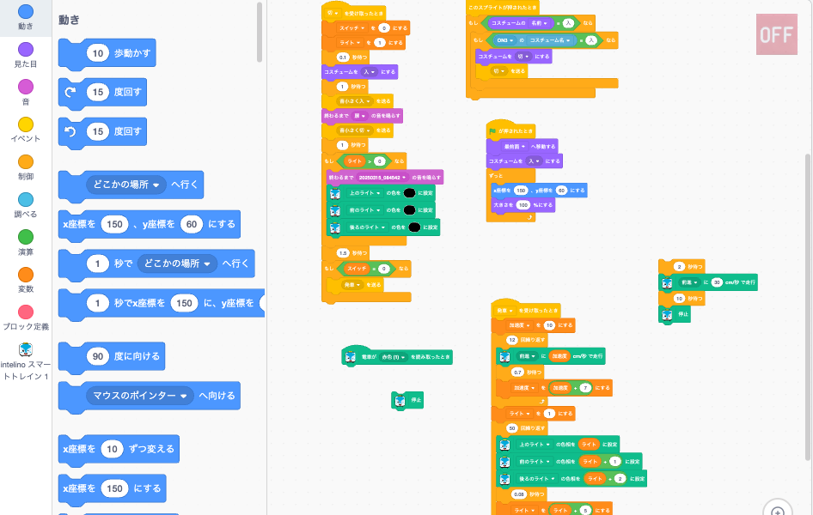Click the 動き palette heading text
This screenshot has height=515, width=813.
(x=69, y=20)
